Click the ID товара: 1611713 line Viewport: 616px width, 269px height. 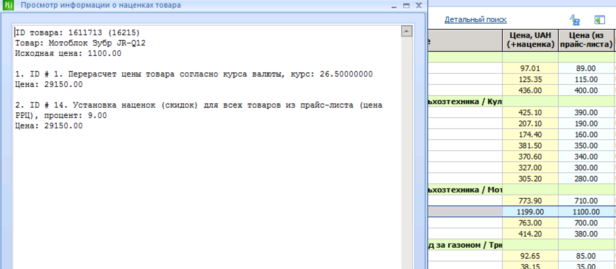point(77,33)
